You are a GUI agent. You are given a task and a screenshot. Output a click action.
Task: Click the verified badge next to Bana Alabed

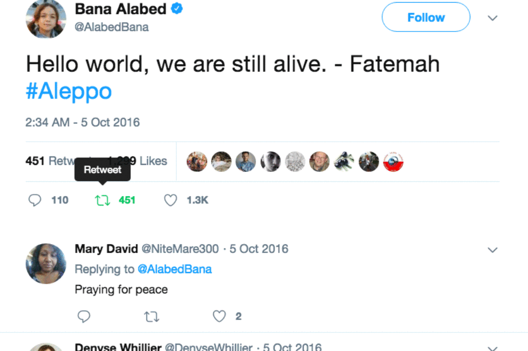pos(177,9)
